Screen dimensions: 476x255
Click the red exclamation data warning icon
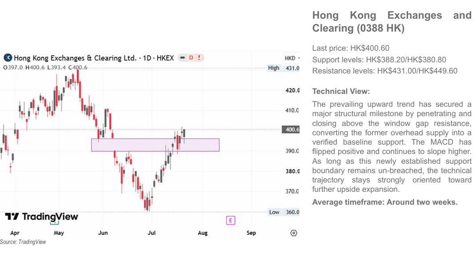(x=199, y=57)
